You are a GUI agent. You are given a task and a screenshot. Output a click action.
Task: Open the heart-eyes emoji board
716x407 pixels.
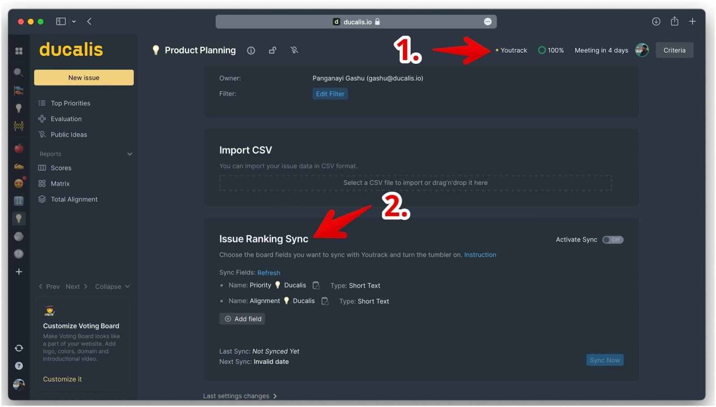click(19, 183)
